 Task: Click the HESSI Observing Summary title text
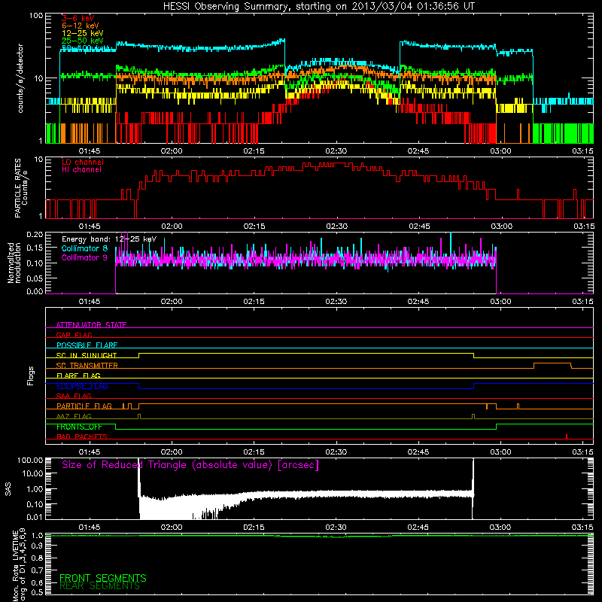coord(318,7)
